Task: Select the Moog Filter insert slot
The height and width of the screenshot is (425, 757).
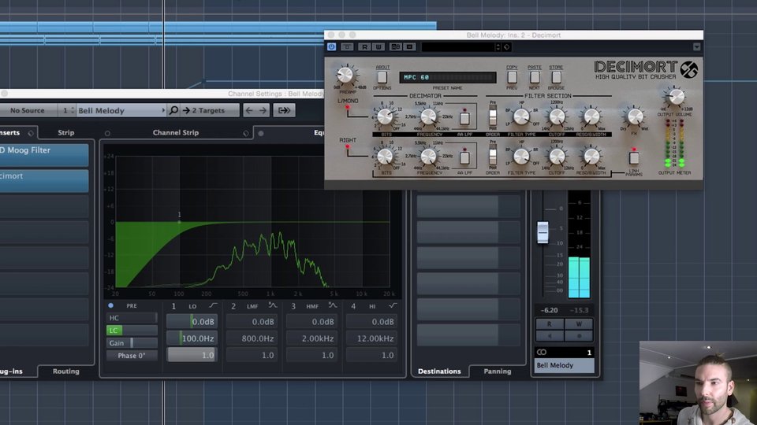Action: pyautogui.click(x=44, y=155)
